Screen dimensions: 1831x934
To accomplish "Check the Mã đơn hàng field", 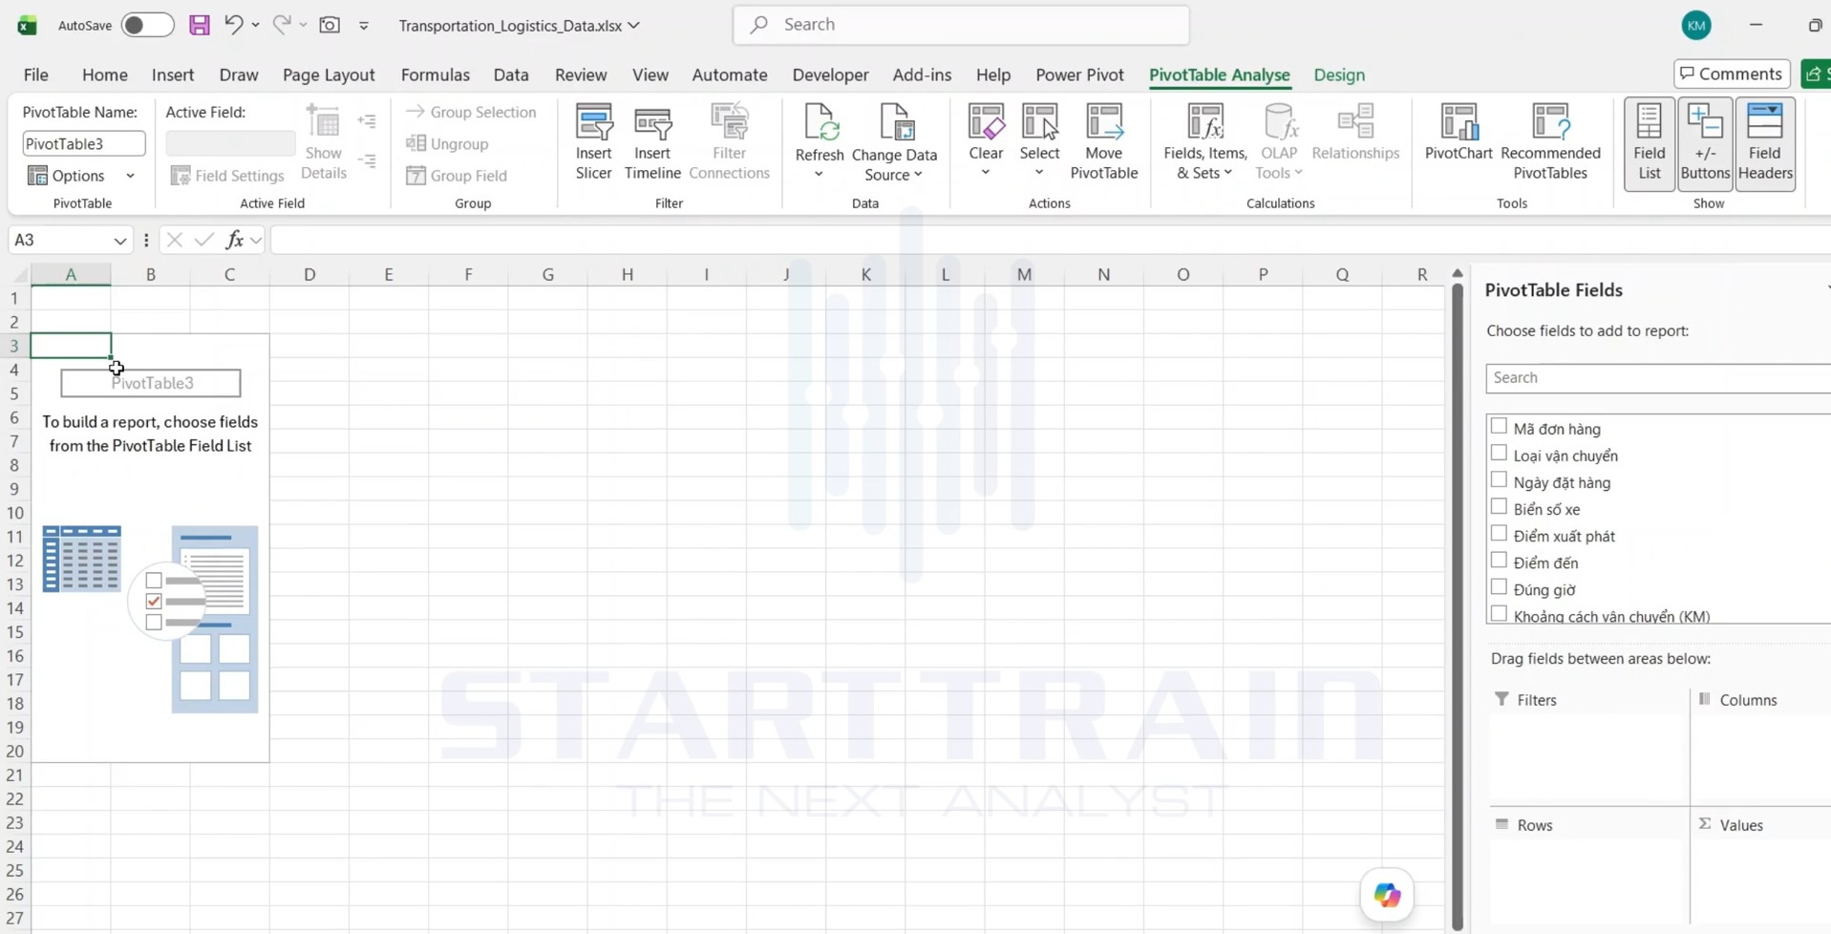I will (1499, 427).
